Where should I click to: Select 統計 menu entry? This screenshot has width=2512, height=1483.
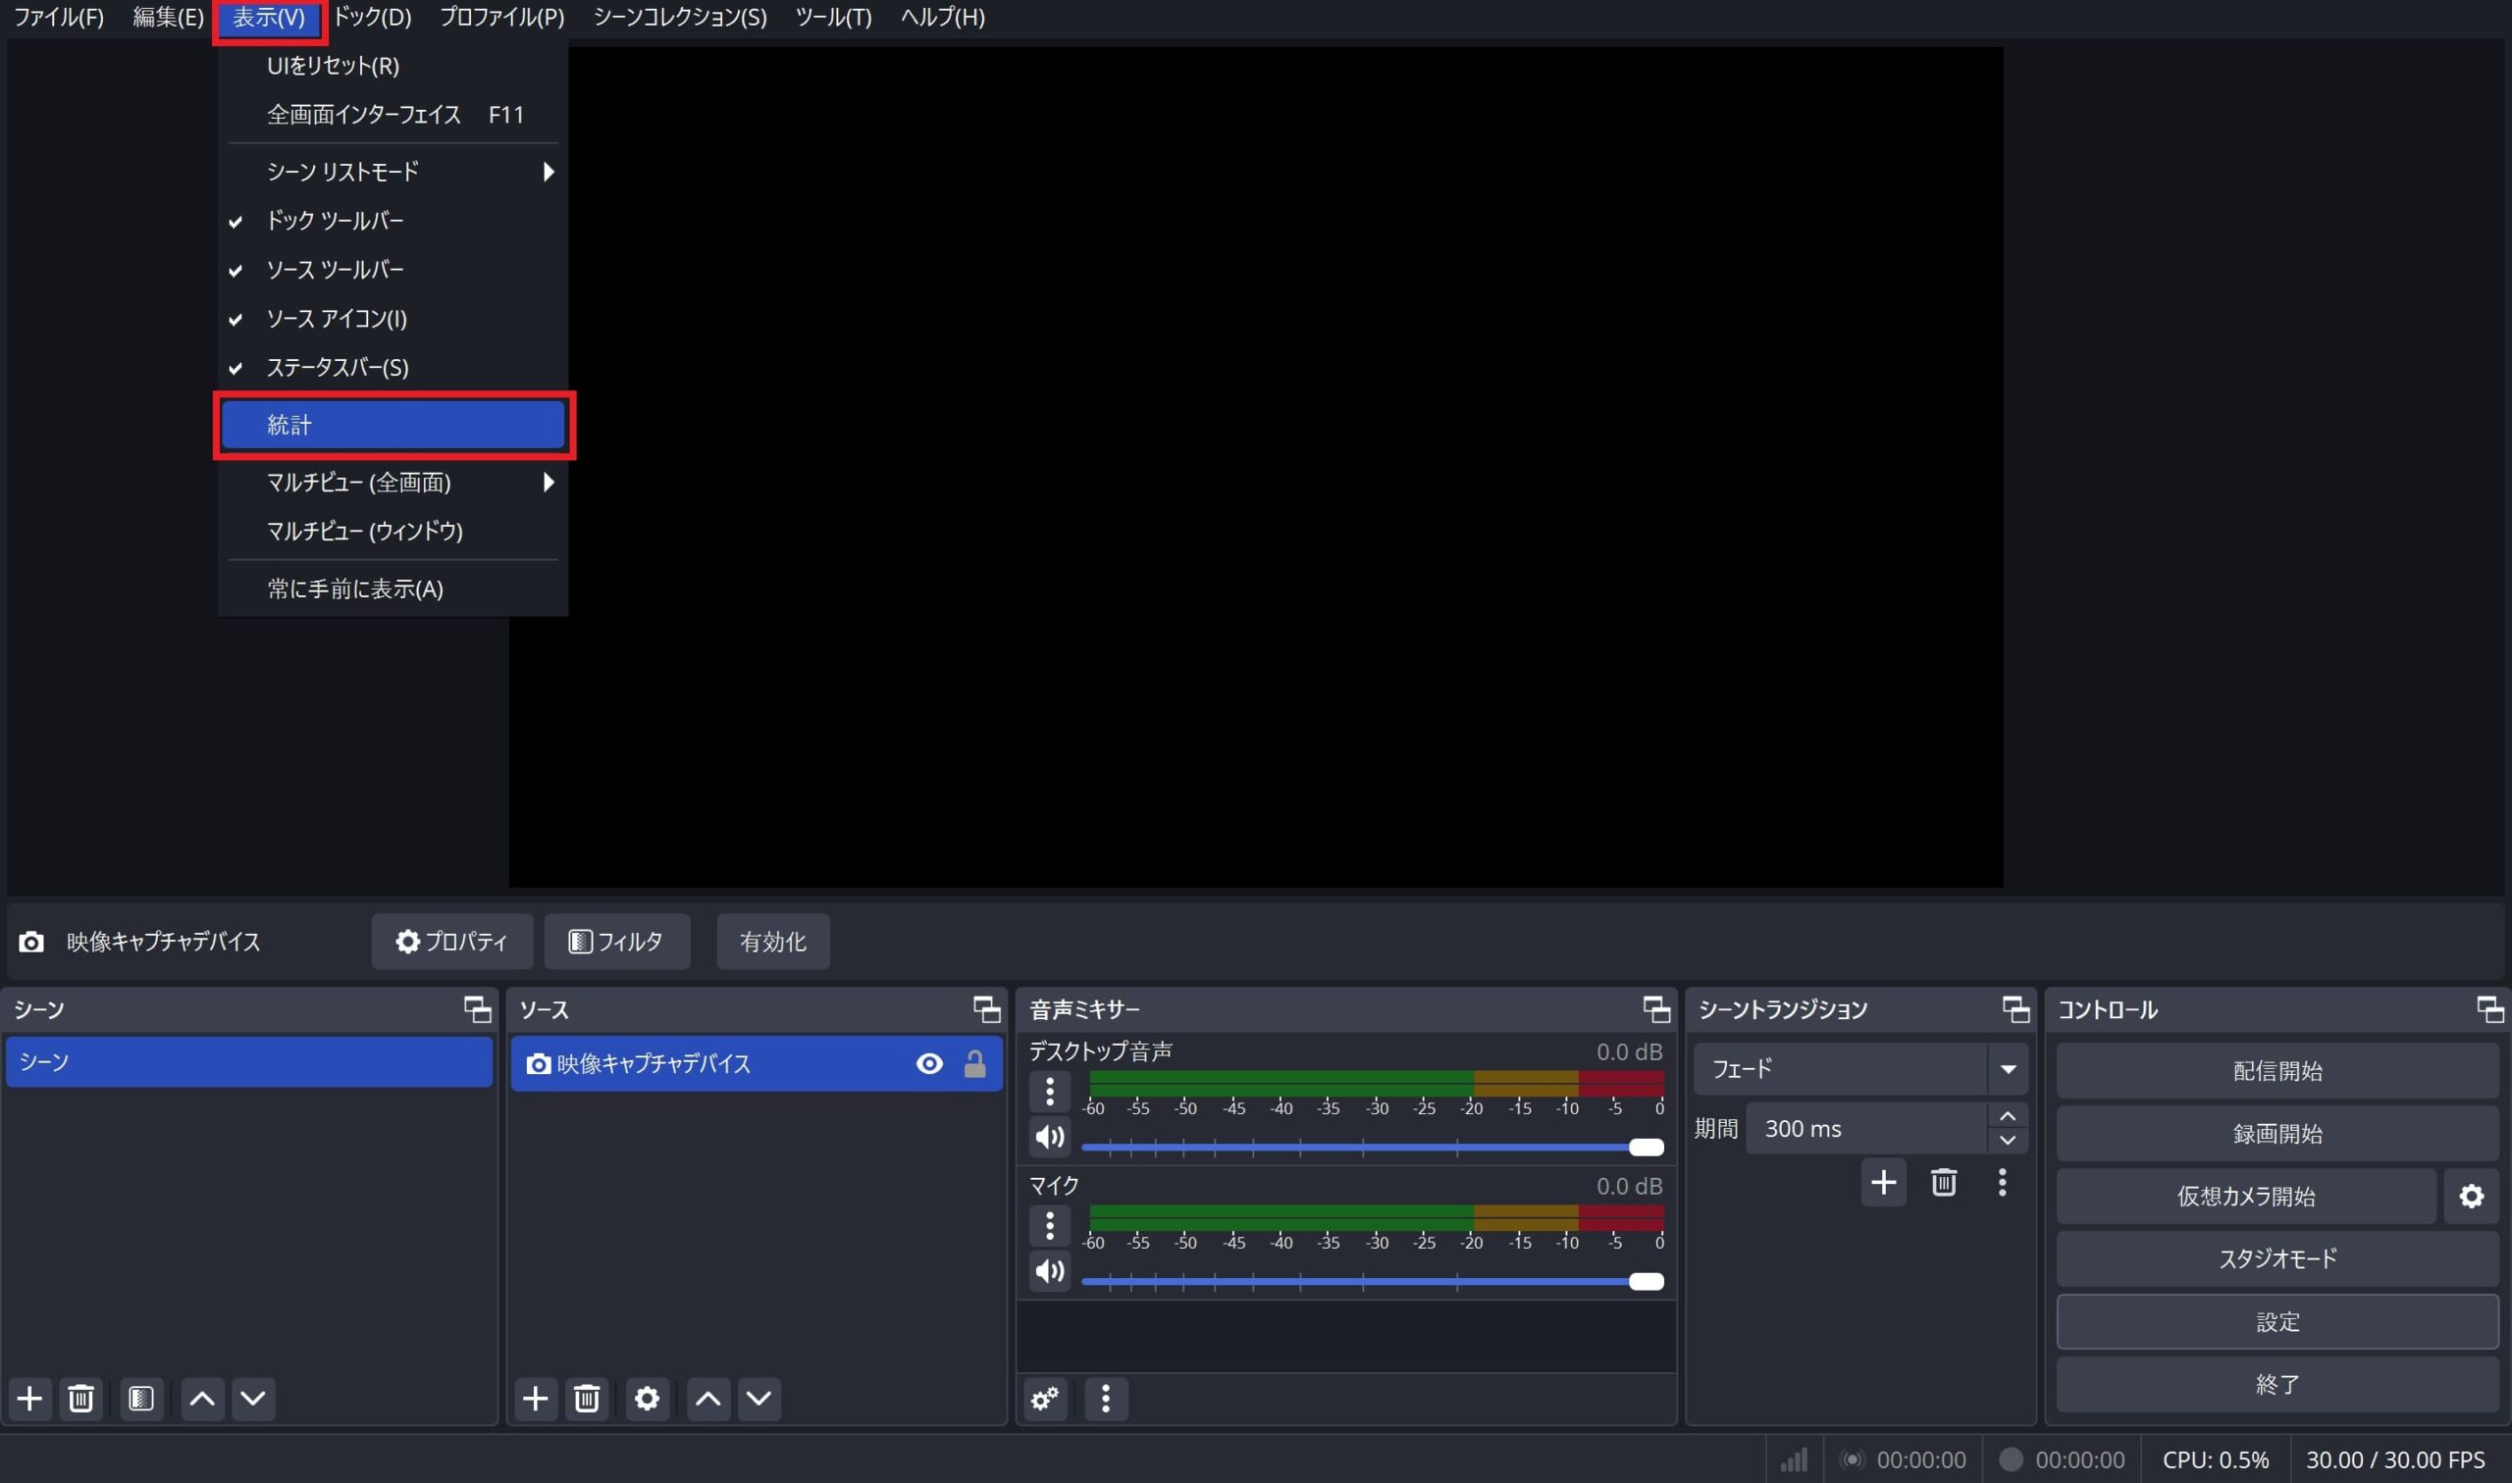392,425
